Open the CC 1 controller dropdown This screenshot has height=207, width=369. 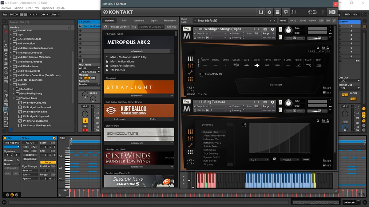[x=259, y=159]
